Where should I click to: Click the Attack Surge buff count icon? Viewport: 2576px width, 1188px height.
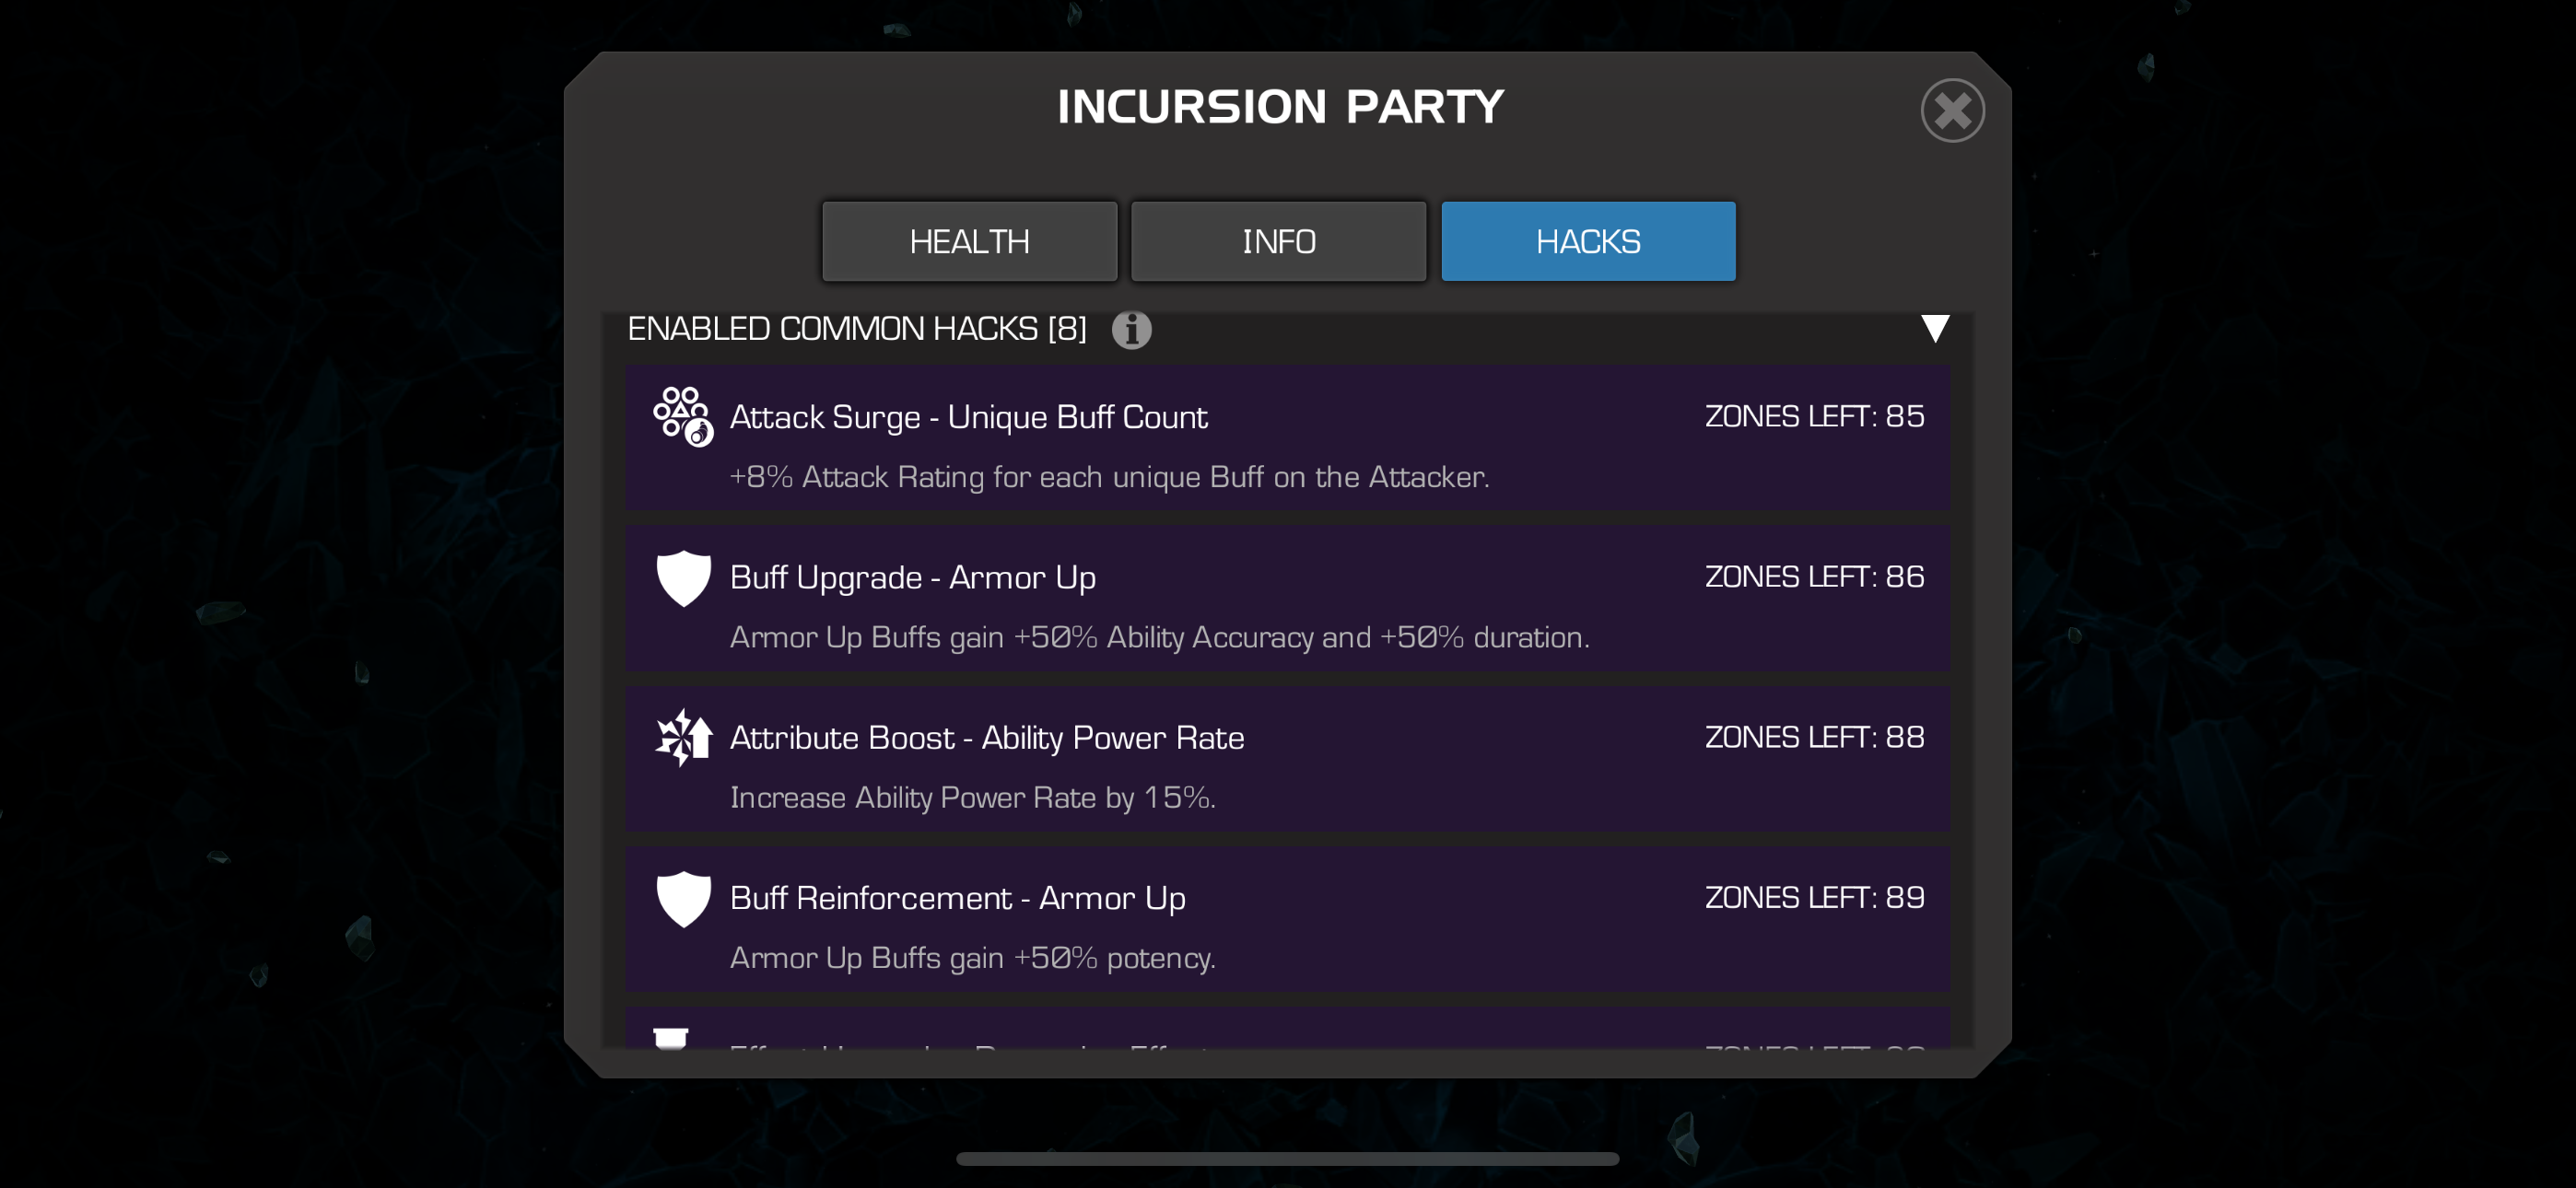click(683, 416)
